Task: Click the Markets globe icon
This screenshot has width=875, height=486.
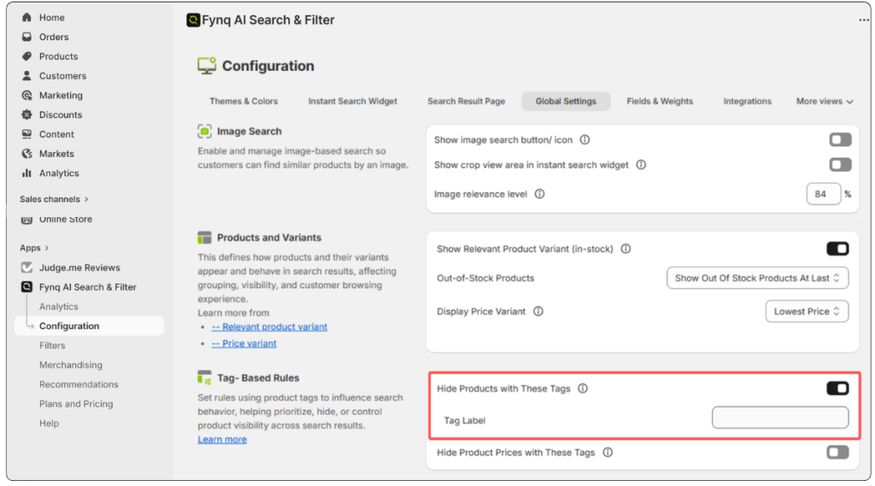Action: (x=26, y=154)
